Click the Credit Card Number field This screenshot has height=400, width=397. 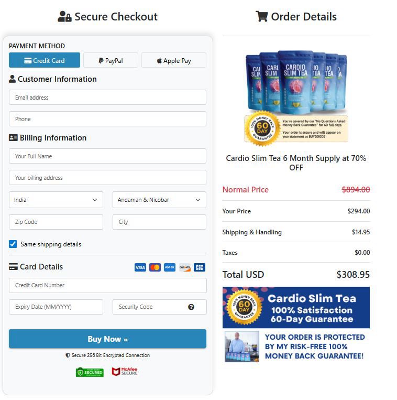pyautogui.click(x=107, y=286)
